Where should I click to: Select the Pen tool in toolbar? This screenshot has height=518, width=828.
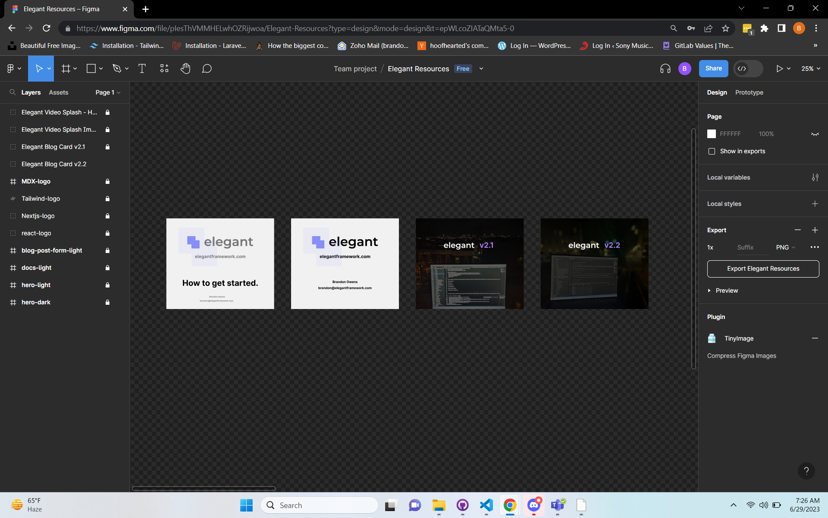(x=116, y=68)
